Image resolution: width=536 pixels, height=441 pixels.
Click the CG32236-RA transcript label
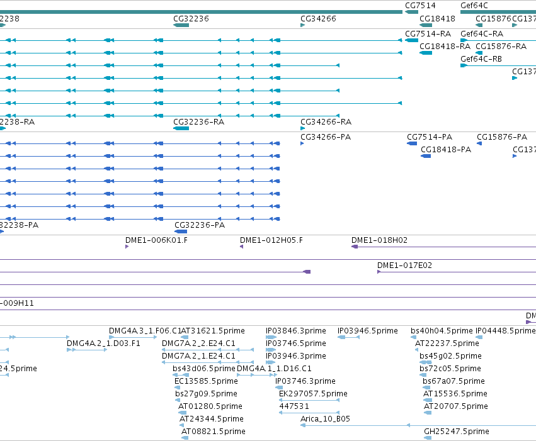tap(198, 122)
